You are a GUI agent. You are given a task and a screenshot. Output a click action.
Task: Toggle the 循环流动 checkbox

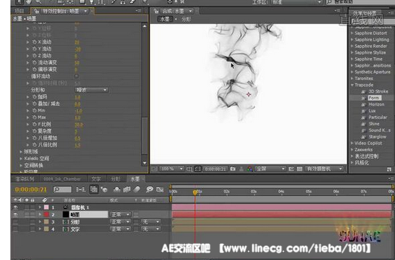76,76
